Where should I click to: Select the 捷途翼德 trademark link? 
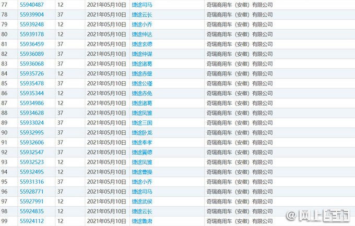point(141,152)
